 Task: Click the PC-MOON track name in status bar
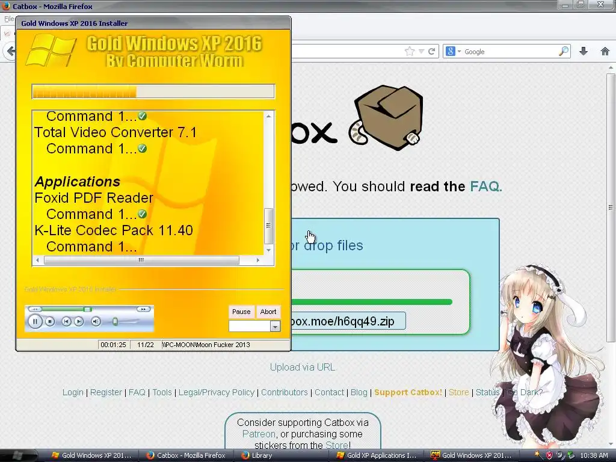point(206,345)
